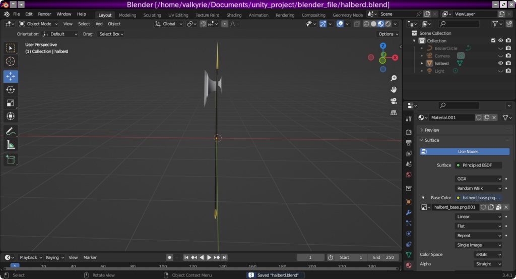Toggle camera view icon in viewport
Image resolution: width=516 pixels, height=279 pixels.
coord(394,101)
